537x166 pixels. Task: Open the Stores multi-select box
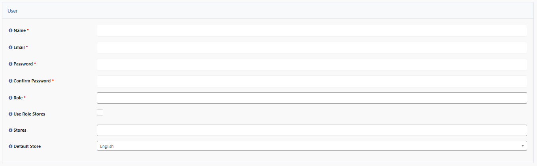pyautogui.click(x=312, y=130)
